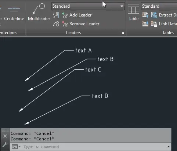Click the Extract Data icon
The height and width of the screenshot is (151, 177).
154,15
